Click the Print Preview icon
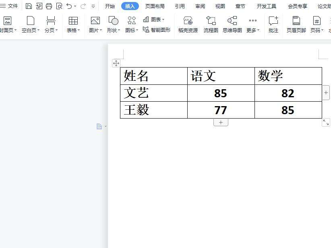This screenshot has height=248, width=331. point(59,6)
